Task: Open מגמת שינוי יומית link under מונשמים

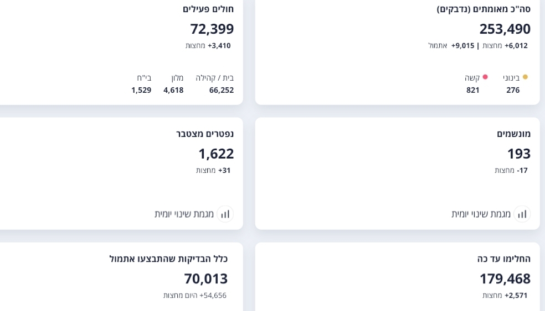Action: click(x=481, y=214)
